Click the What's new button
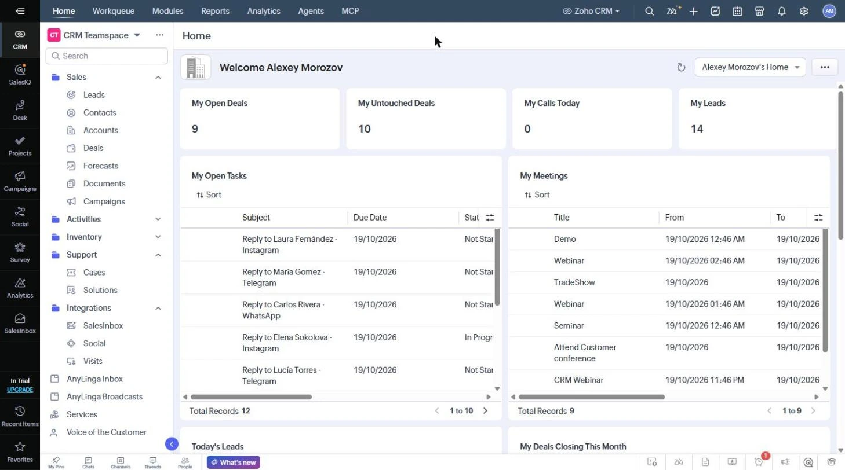The width and height of the screenshot is (845, 470). [x=234, y=462]
